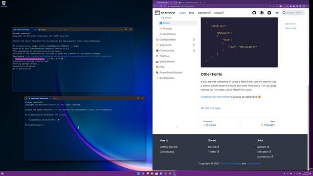The image size is (313, 176).
Task: Click the browser reload button
Action: click(161, 6)
